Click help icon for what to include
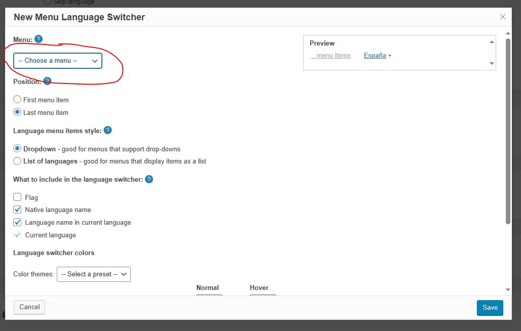 tap(149, 179)
